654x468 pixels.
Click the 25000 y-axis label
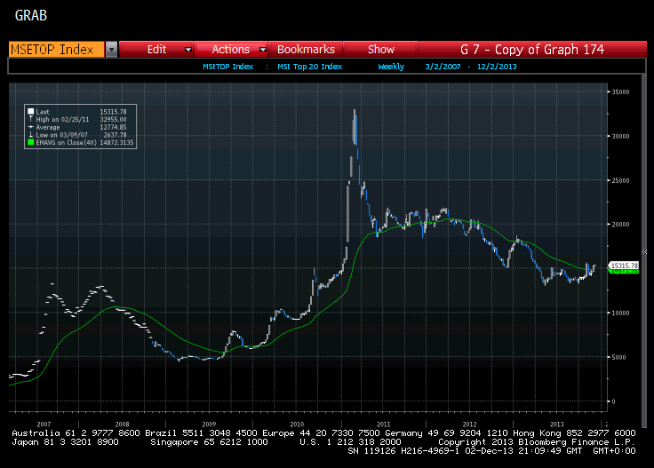coord(620,180)
